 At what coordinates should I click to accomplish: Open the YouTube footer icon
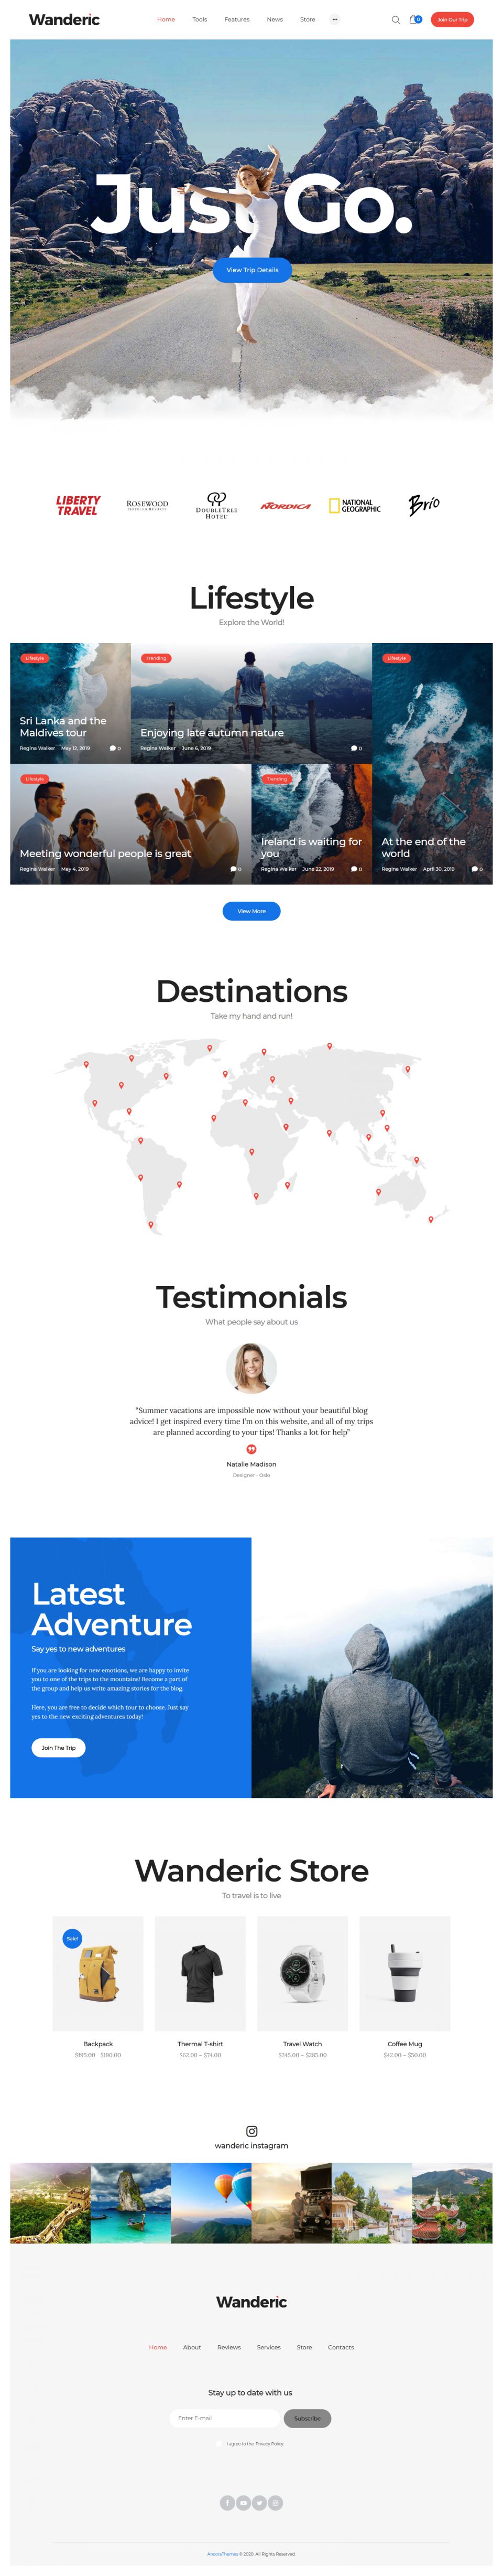coord(244,2502)
